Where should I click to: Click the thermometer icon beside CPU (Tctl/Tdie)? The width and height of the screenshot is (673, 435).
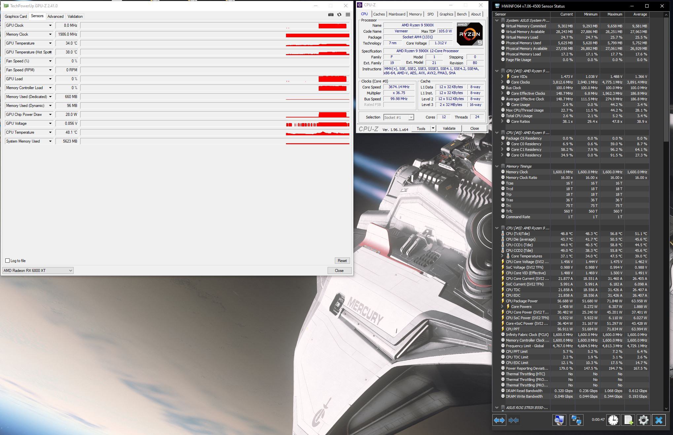(503, 234)
